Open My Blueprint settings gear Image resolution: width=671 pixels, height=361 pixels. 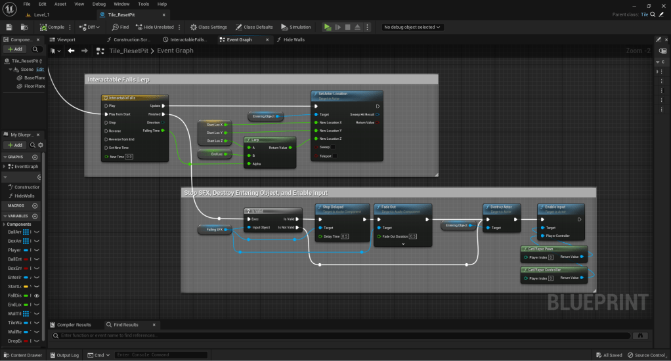[40, 144]
